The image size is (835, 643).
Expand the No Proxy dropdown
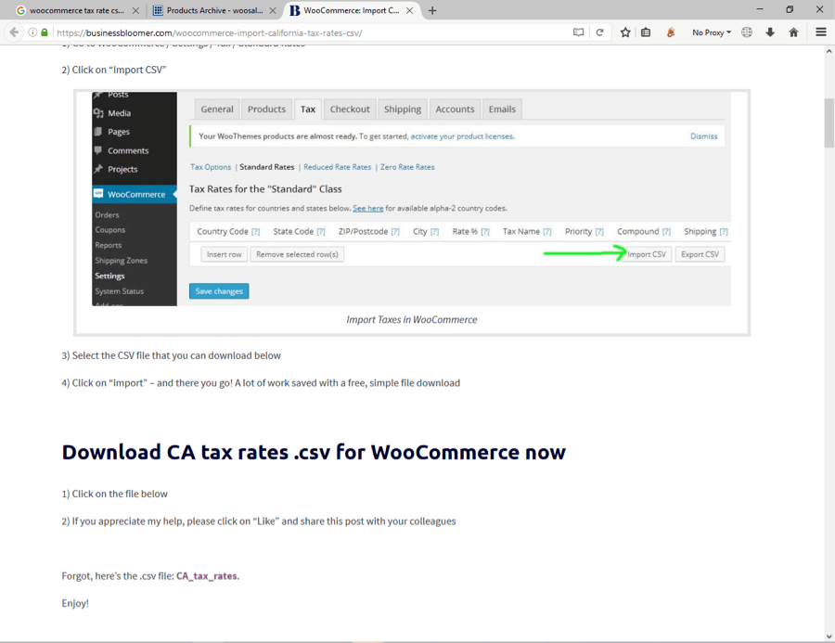point(712,32)
